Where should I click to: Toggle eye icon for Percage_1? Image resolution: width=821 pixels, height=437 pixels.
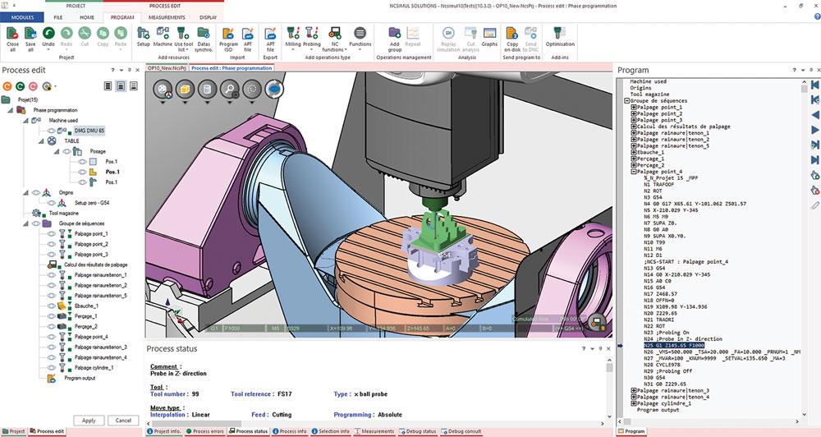pos(51,316)
